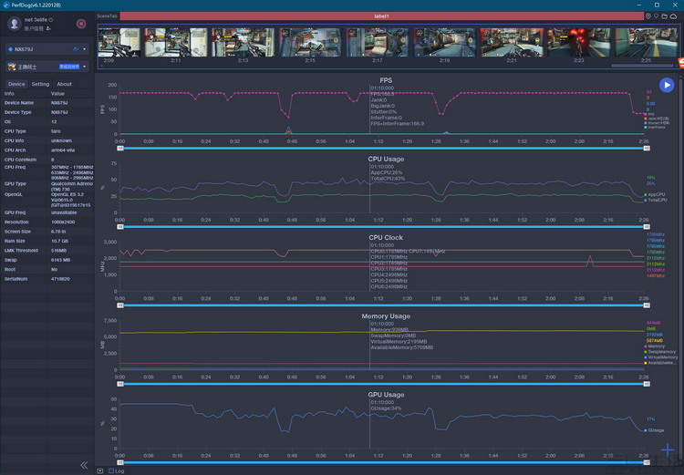
Task: Click the SceneTab label
Action: 107,16
